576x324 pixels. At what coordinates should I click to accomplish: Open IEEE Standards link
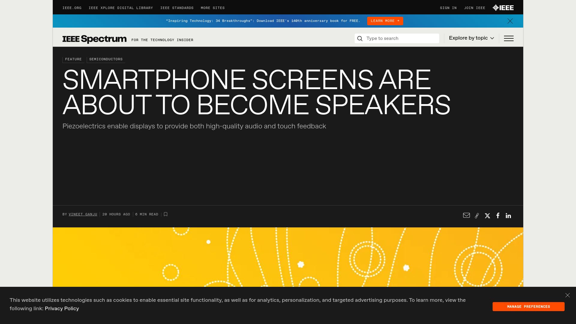click(x=177, y=8)
